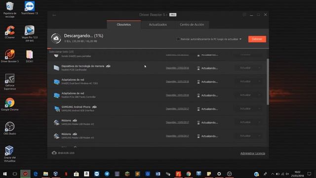Open the Settings gear in the taskbar
316x178 pixels.
[219, 174]
